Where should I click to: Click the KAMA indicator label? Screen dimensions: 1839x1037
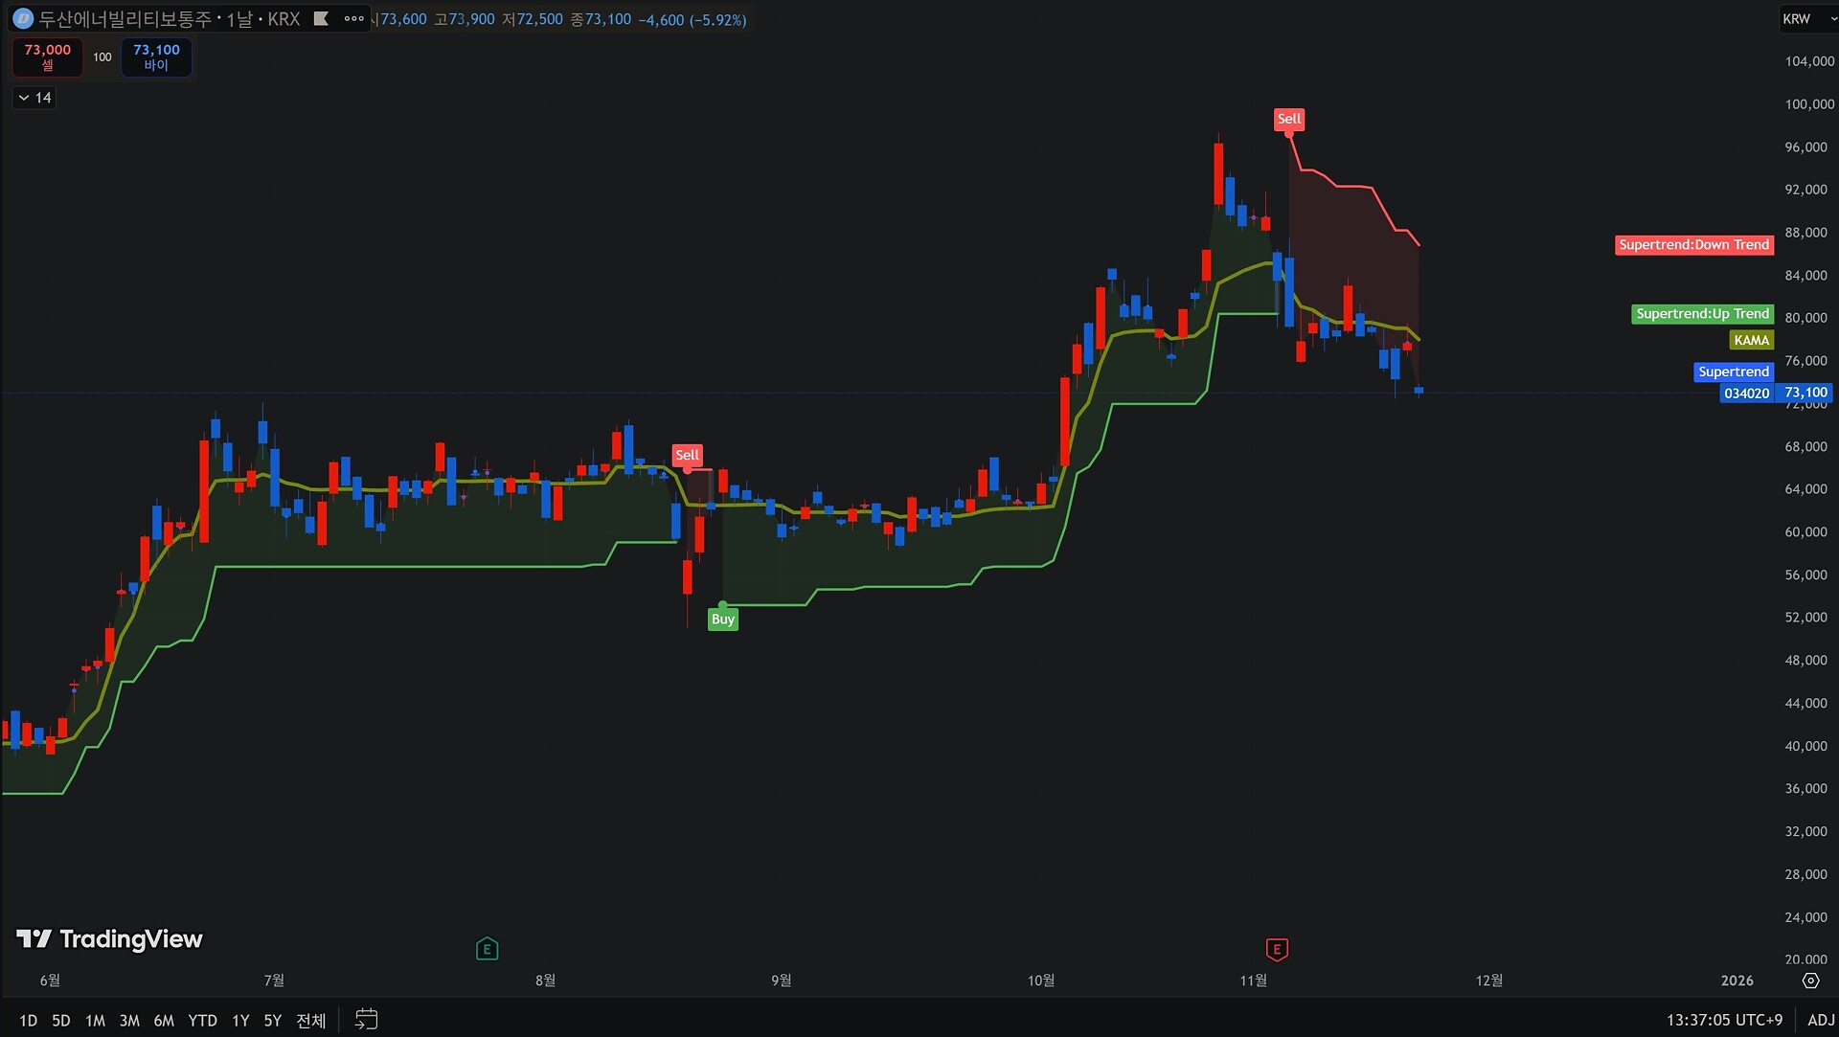[1751, 341]
